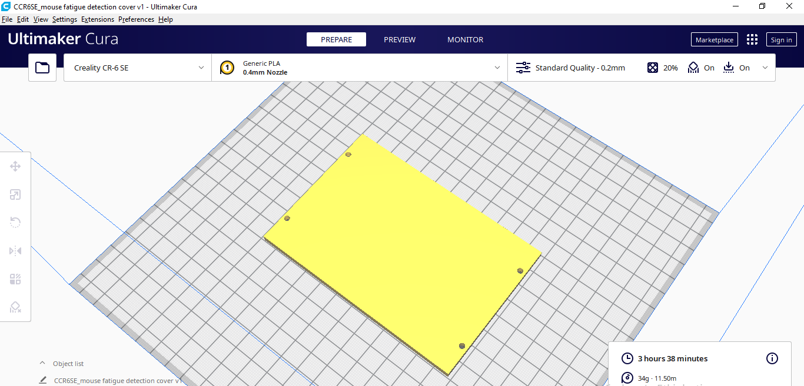Click the support On icon

[693, 68]
